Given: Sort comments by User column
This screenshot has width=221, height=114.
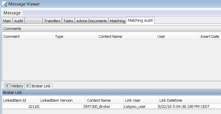Looking at the screenshot, I should 177,37.
